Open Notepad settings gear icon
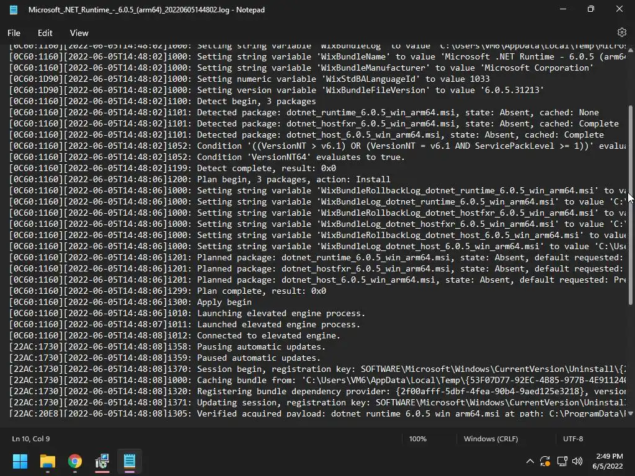This screenshot has width=635, height=476. tap(621, 32)
